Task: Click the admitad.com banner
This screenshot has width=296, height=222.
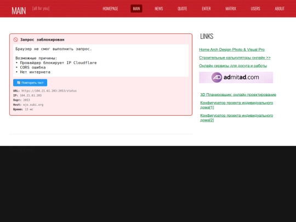Action: coord(236,77)
